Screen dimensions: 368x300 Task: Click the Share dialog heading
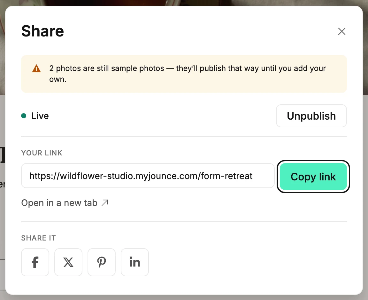point(43,31)
